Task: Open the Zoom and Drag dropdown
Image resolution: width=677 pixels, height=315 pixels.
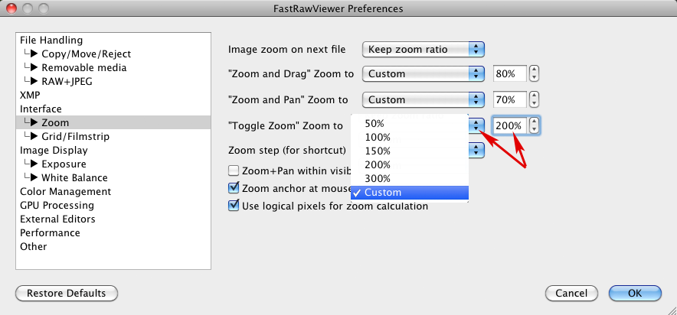Action: tap(424, 75)
